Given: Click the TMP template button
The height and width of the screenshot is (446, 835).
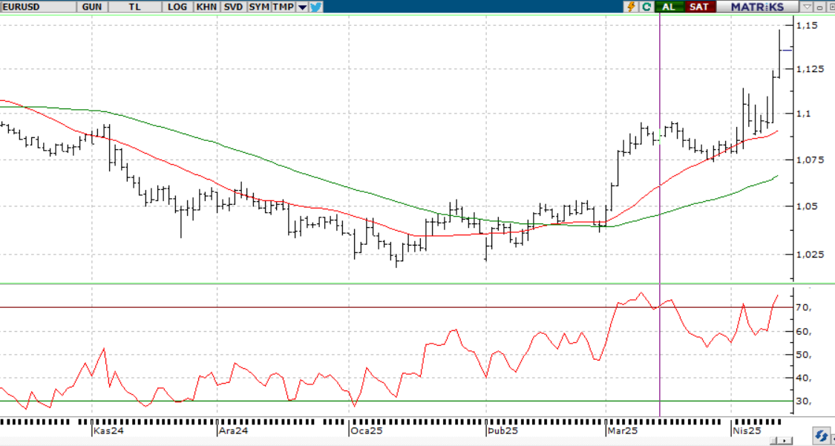Looking at the screenshot, I should [x=284, y=7].
